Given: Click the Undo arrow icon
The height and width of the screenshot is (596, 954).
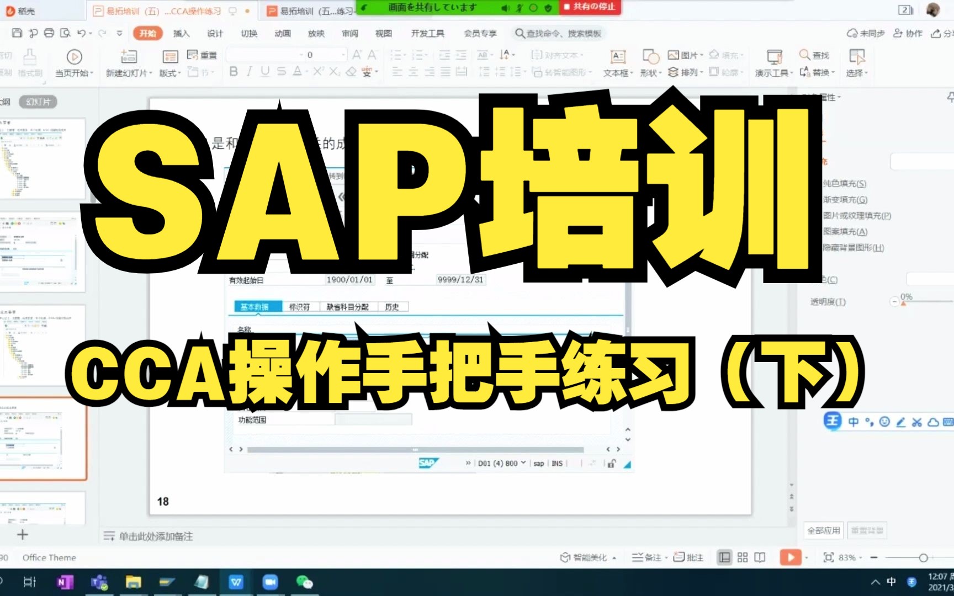Looking at the screenshot, I should (x=81, y=33).
